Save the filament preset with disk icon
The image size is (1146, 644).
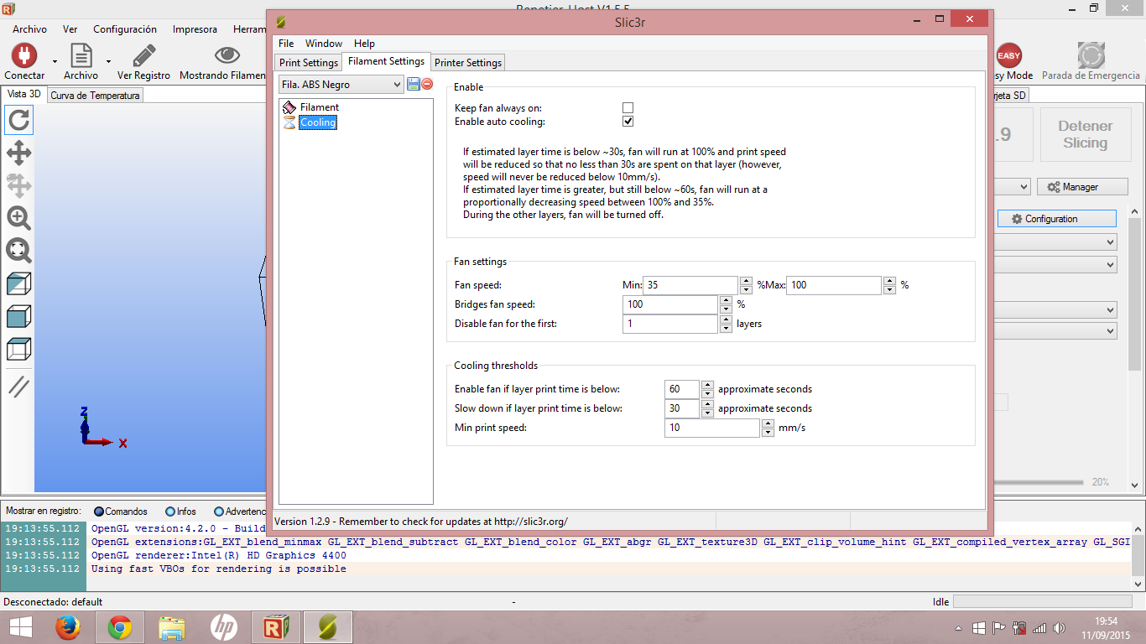pos(413,84)
